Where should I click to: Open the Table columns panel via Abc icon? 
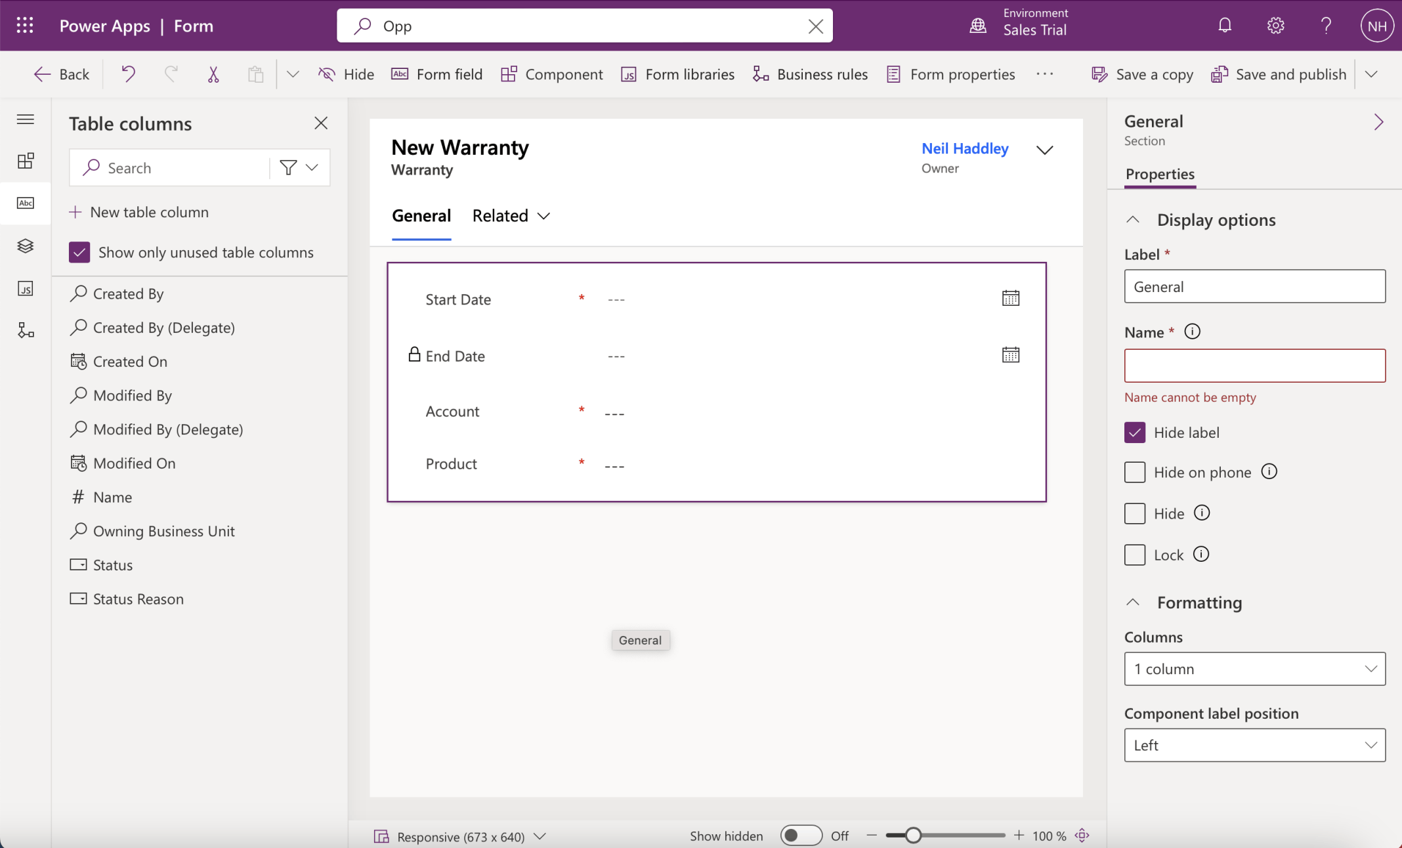pos(25,203)
